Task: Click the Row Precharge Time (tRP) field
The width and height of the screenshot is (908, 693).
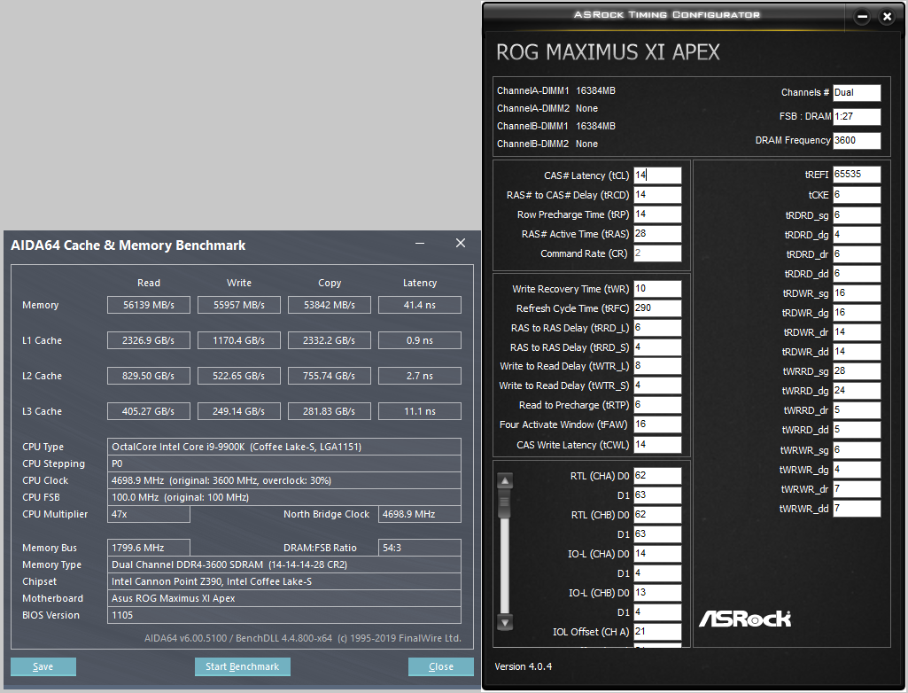Action: [x=657, y=214]
